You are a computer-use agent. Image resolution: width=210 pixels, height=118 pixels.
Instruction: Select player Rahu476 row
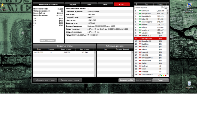(150, 19)
